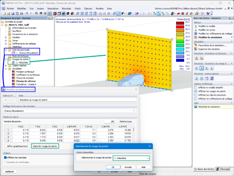Screen dimensions: 234x176
Task: Click the red graph icon in Autres options
Action: click(207, 78)
